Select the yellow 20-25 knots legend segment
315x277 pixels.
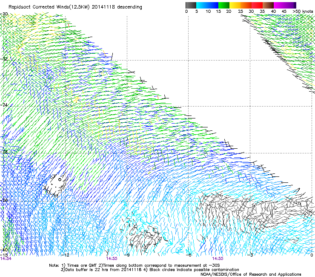pyautogui.click(x=235, y=5)
